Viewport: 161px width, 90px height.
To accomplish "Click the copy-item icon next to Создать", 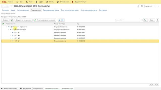I will (x=12, y=20).
